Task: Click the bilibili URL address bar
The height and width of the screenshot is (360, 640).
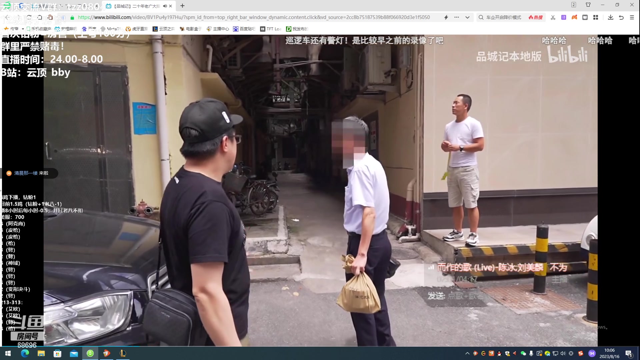Action: tap(254, 17)
